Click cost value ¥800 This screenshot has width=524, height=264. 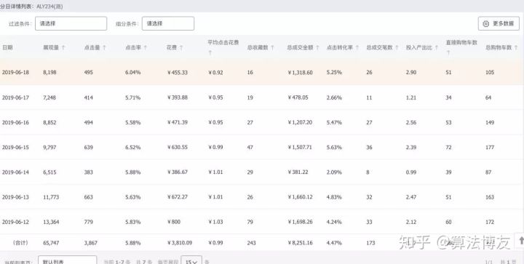174,222
